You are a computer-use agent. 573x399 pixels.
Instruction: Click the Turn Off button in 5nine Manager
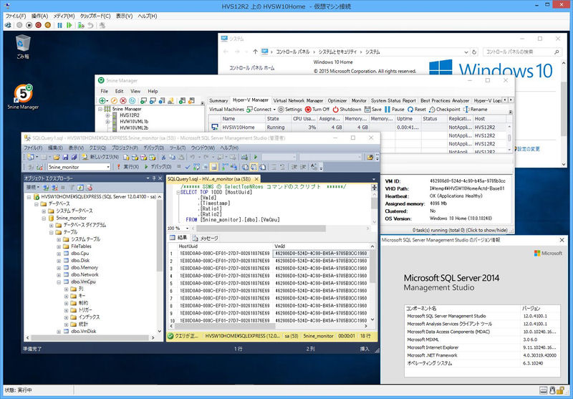[x=317, y=110]
